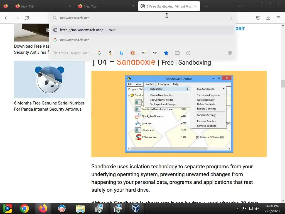Image resolution: width=285 pixels, height=214 pixels.
Task: Click the forward navigation arrow
Action: click(17, 18)
